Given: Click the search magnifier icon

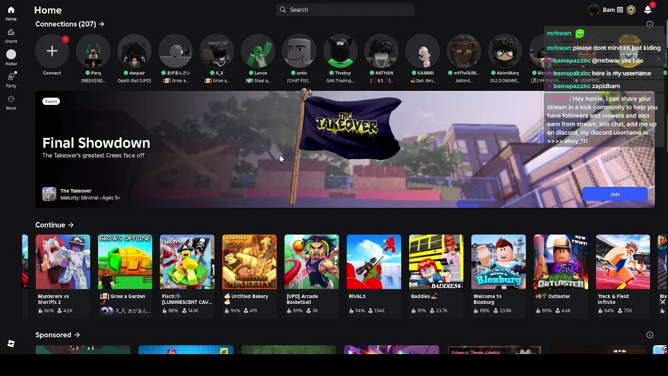Looking at the screenshot, I should point(283,9).
